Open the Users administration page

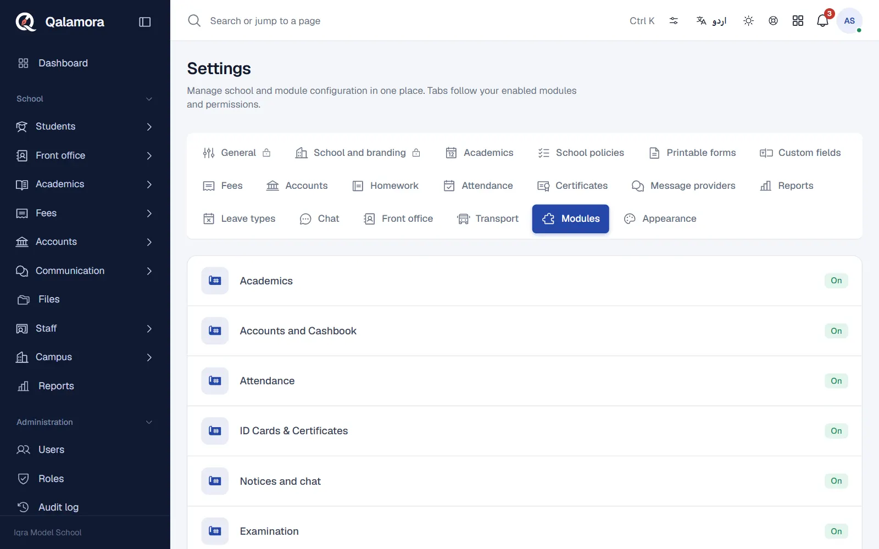pyautogui.click(x=85, y=450)
